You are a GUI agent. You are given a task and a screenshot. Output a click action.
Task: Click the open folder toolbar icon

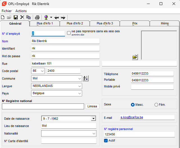pyautogui.click(x=9, y=17)
